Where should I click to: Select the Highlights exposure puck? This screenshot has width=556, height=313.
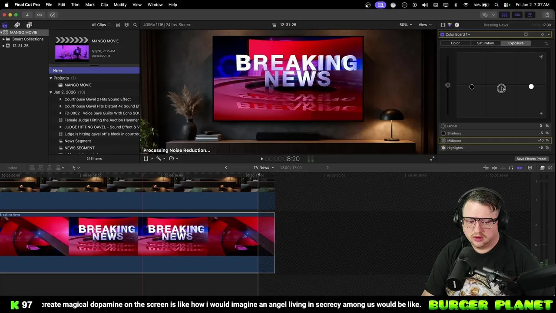pos(531,87)
